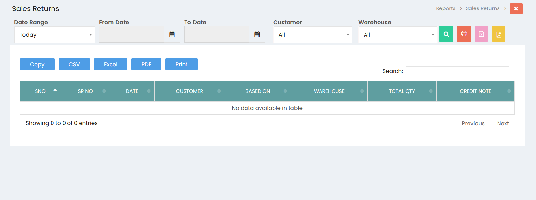Click the 'Showing 0 to 0 of 0 entries' text
Image resolution: width=536 pixels, height=200 pixels.
pyautogui.click(x=62, y=123)
